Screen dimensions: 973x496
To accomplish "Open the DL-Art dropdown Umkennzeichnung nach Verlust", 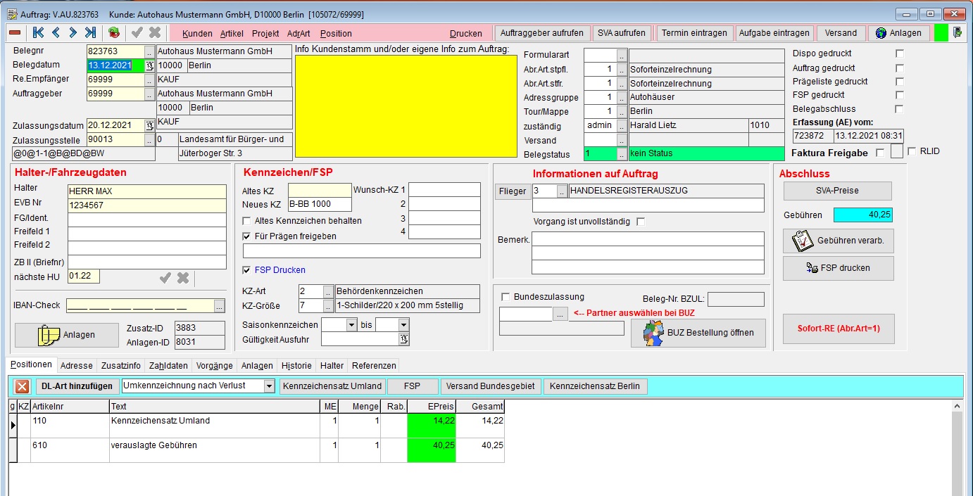I will click(269, 386).
